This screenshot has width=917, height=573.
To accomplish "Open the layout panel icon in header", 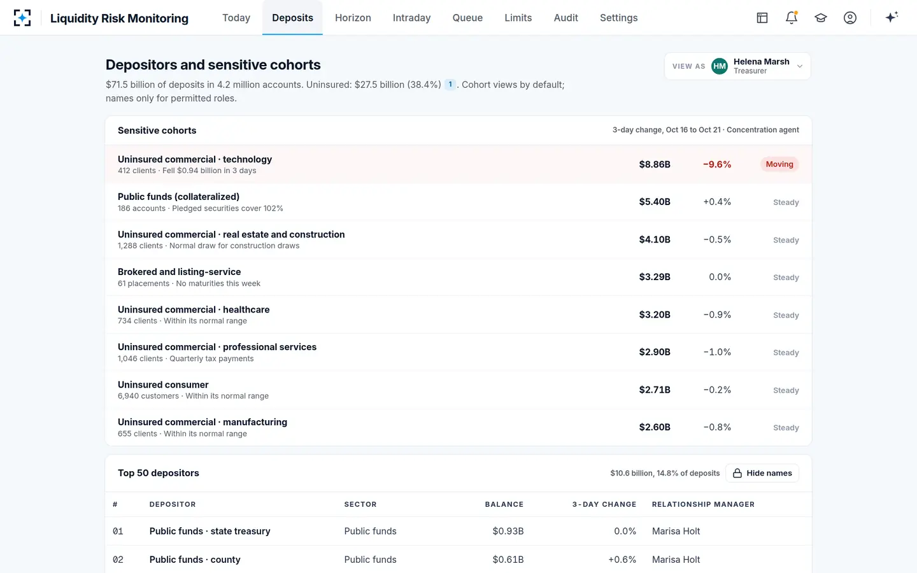I will 762,18.
